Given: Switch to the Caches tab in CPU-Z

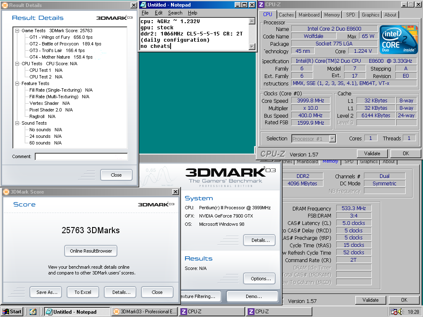Looking at the screenshot, I should [286, 15].
